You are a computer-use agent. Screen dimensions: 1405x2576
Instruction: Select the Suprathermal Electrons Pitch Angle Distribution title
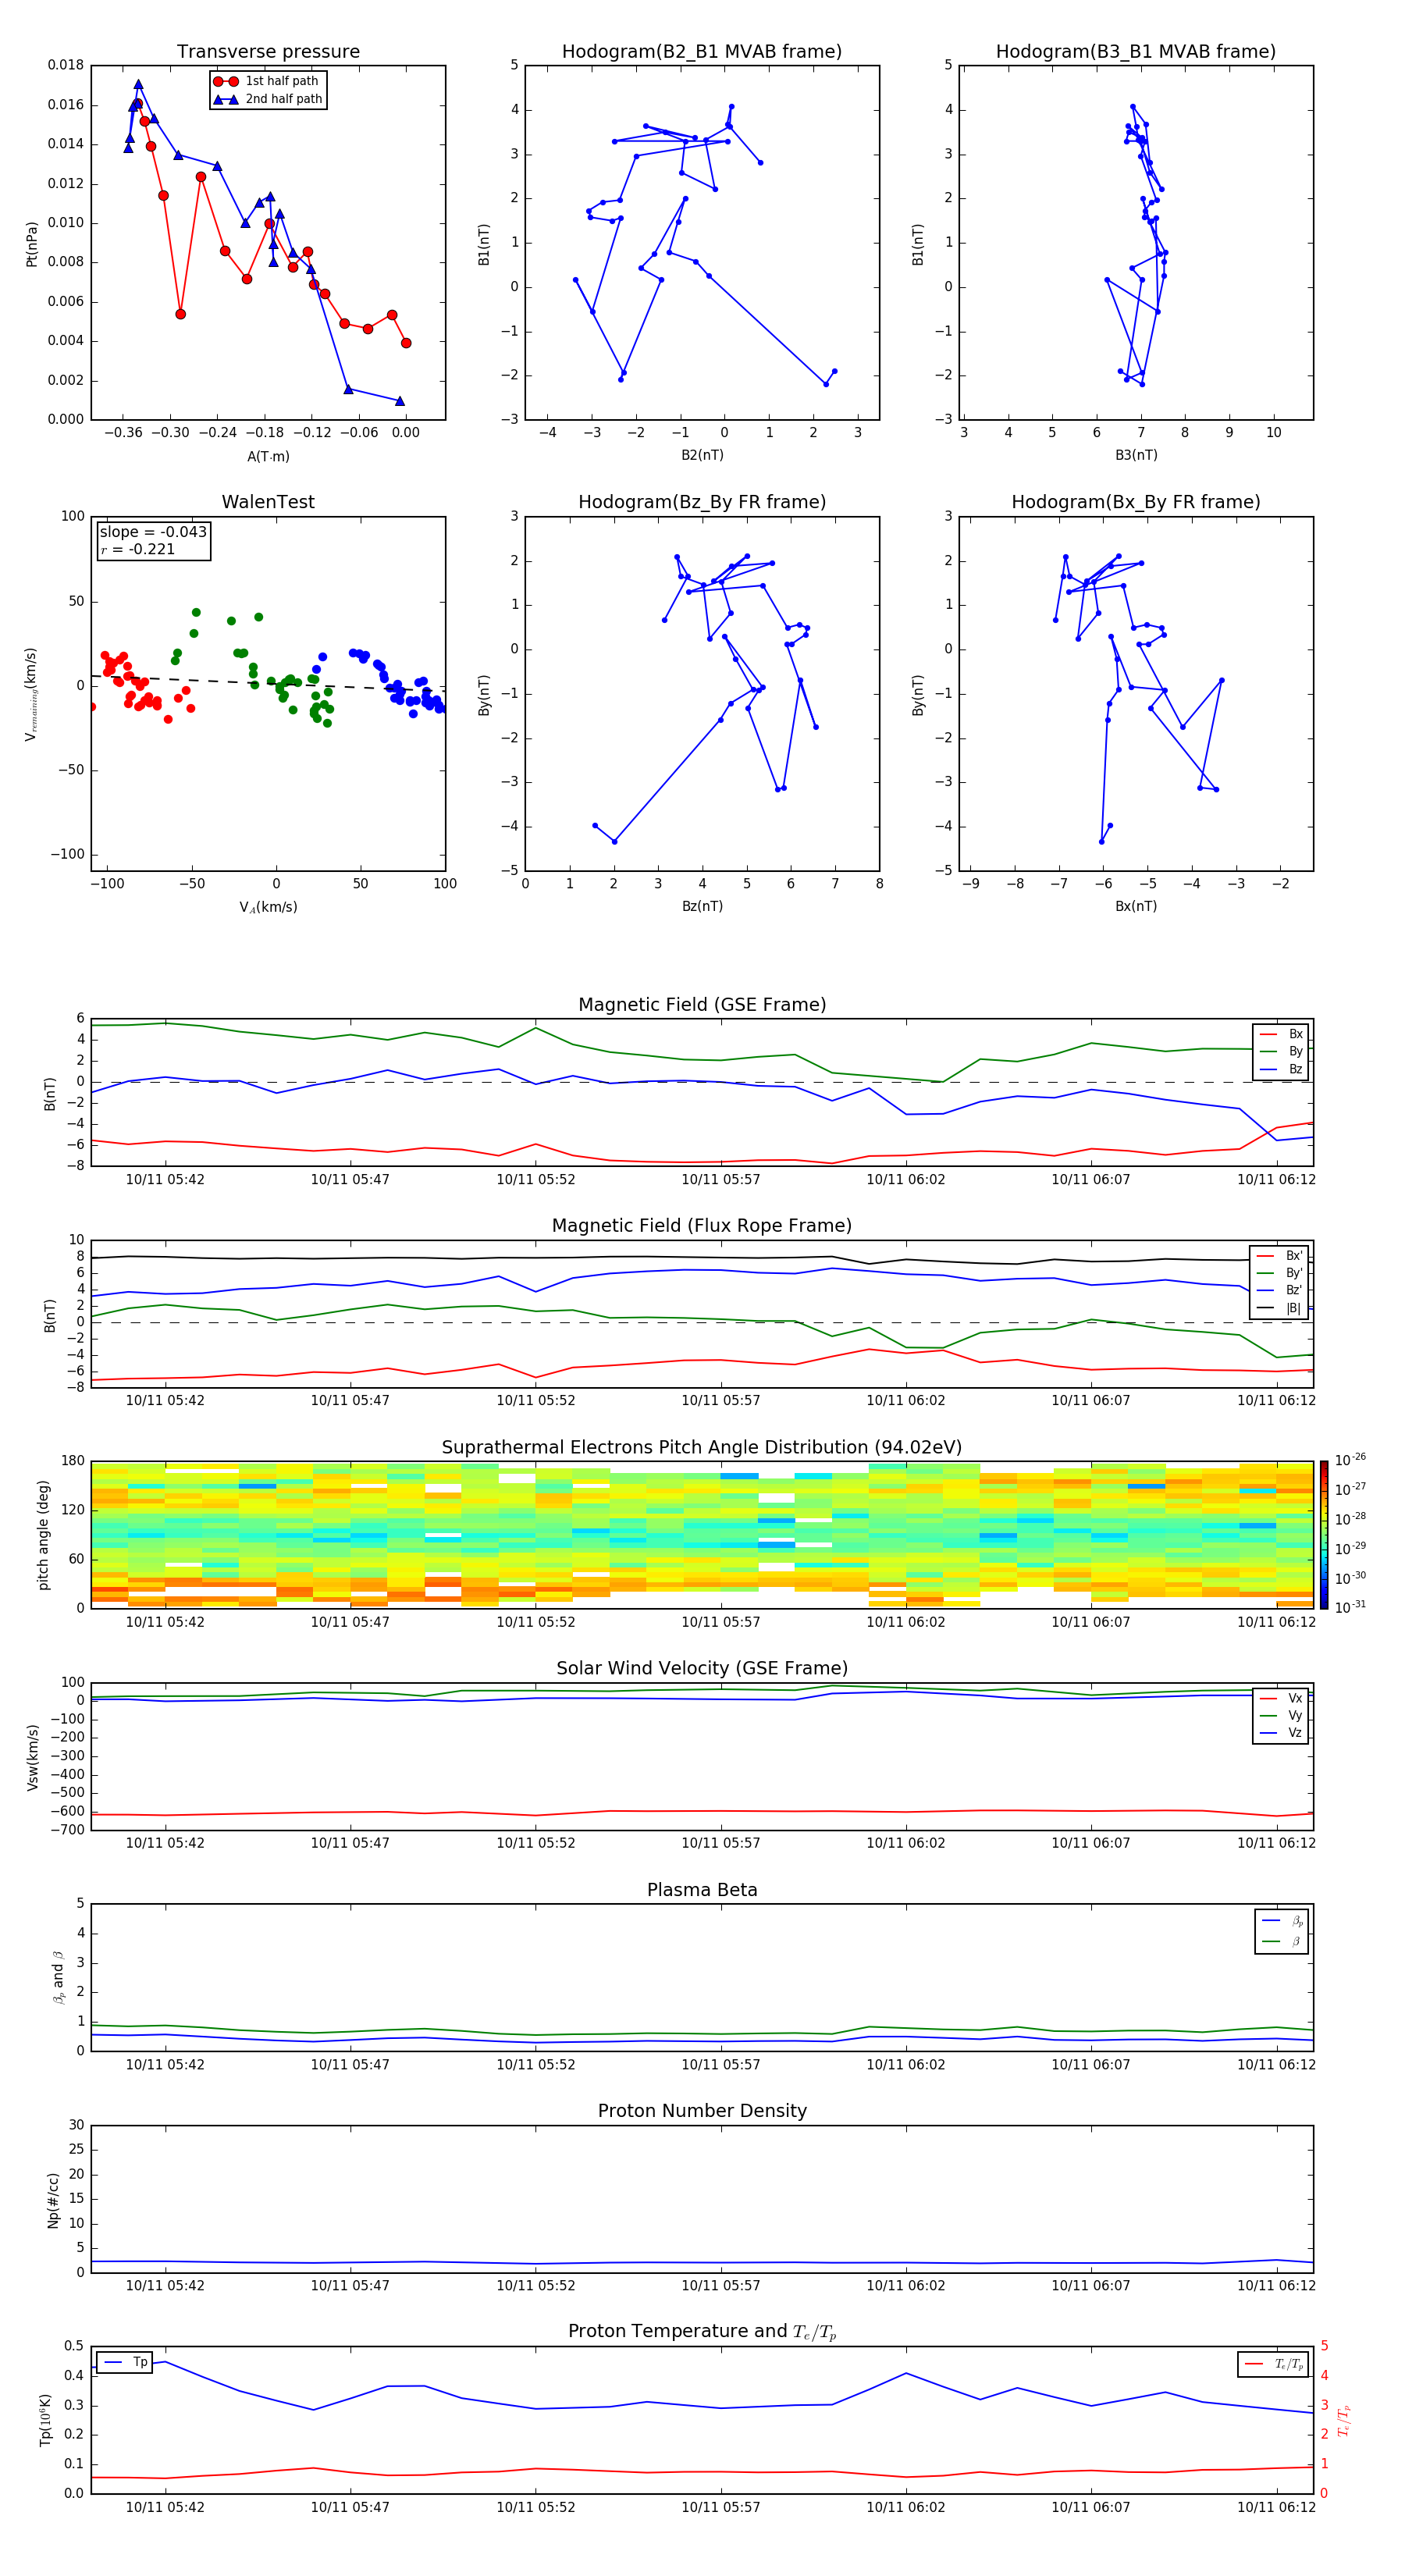[702, 1448]
